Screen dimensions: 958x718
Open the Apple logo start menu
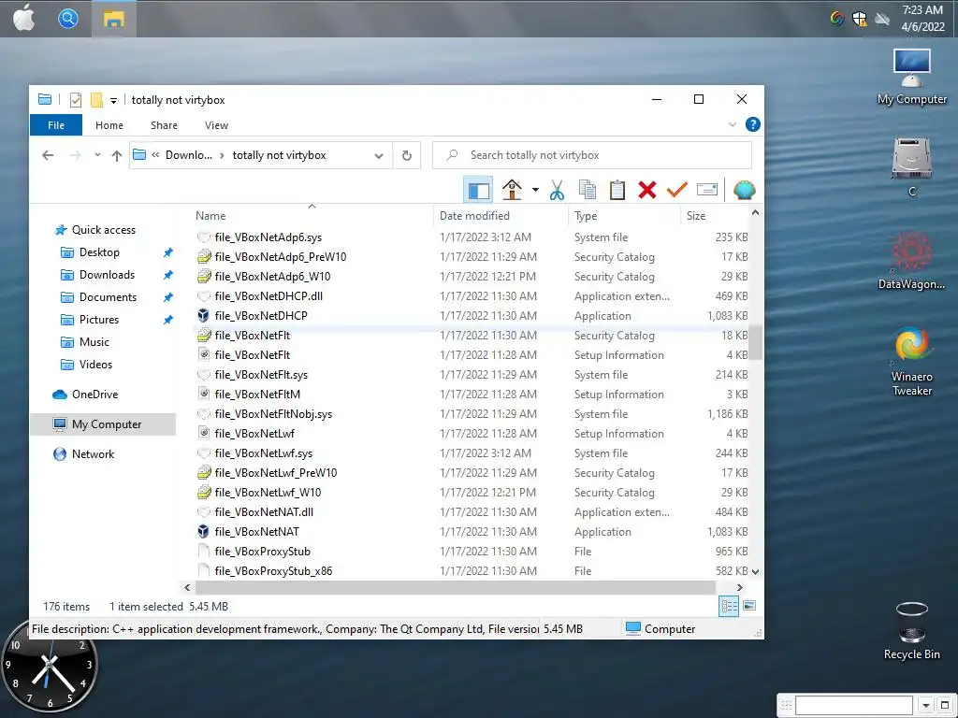click(24, 19)
